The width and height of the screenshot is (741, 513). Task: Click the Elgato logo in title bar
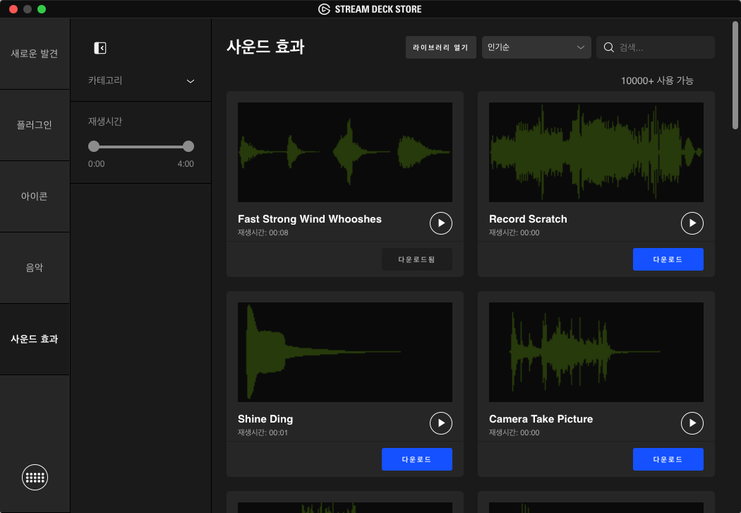coord(324,9)
